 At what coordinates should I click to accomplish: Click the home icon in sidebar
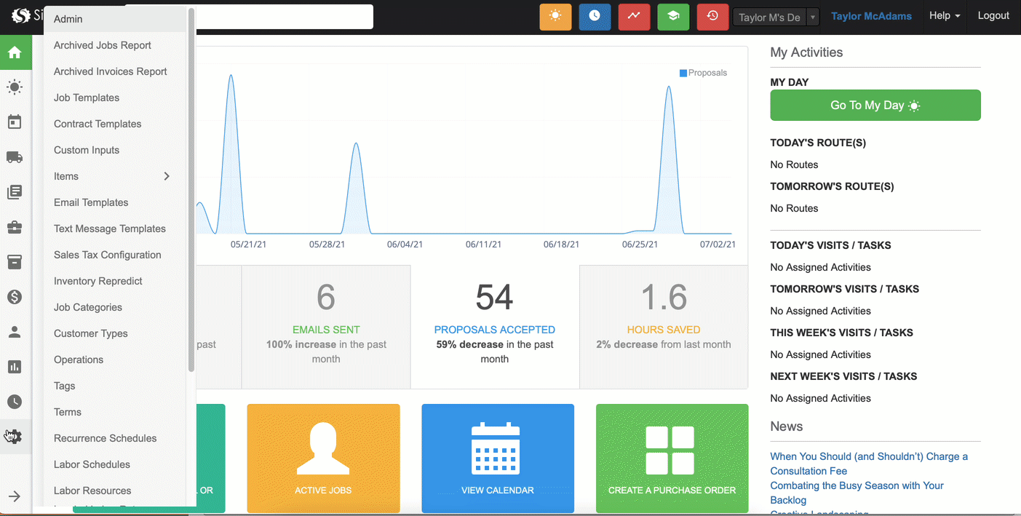(15, 52)
